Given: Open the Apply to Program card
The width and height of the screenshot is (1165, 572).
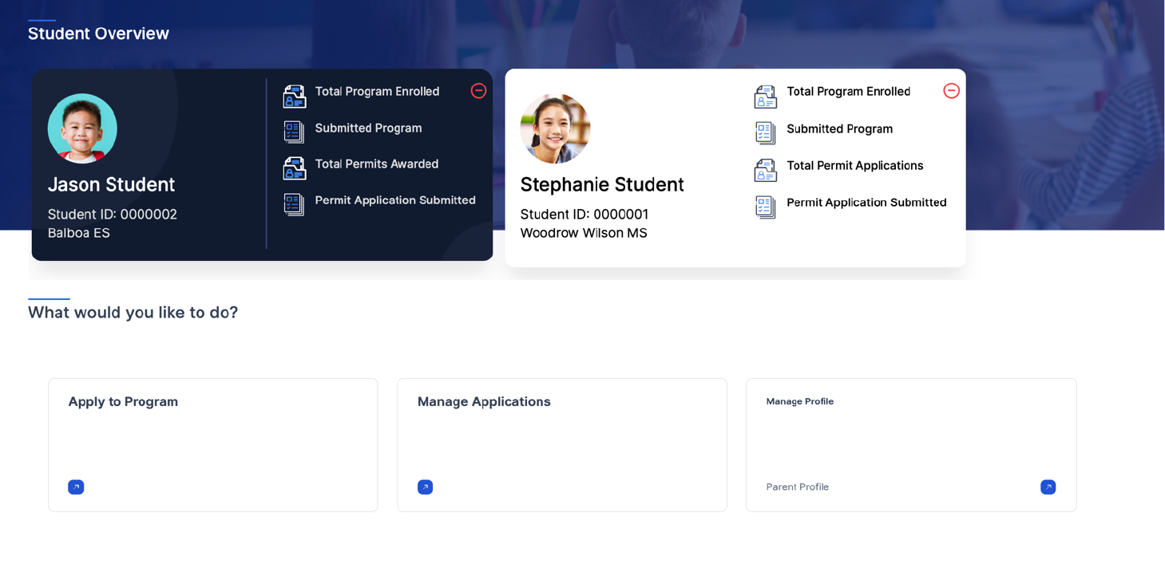Looking at the screenshot, I should point(212,444).
